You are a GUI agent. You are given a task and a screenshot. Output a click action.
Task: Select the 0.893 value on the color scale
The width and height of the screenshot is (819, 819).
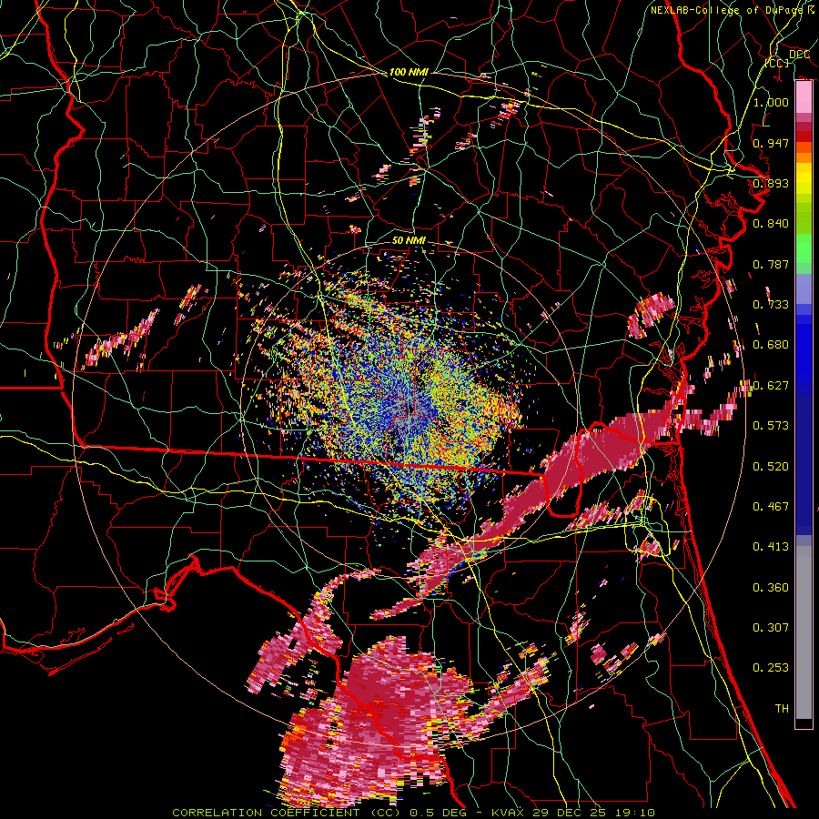(x=771, y=183)
